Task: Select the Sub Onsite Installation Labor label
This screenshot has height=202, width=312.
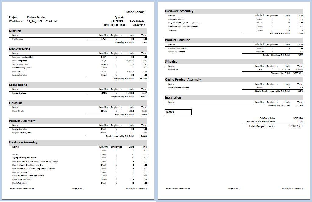Action: tap(261, 121)
